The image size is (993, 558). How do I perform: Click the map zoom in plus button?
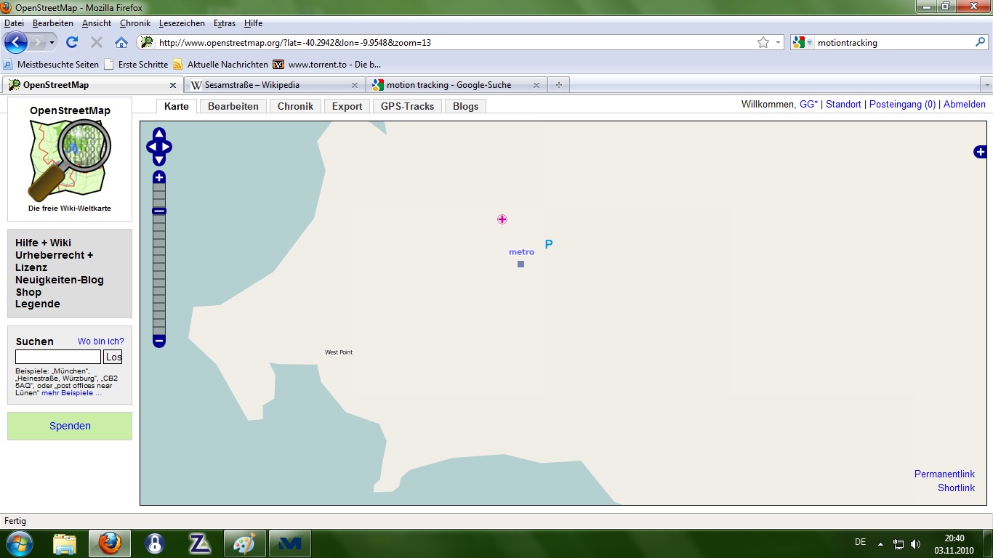point(159,177)
